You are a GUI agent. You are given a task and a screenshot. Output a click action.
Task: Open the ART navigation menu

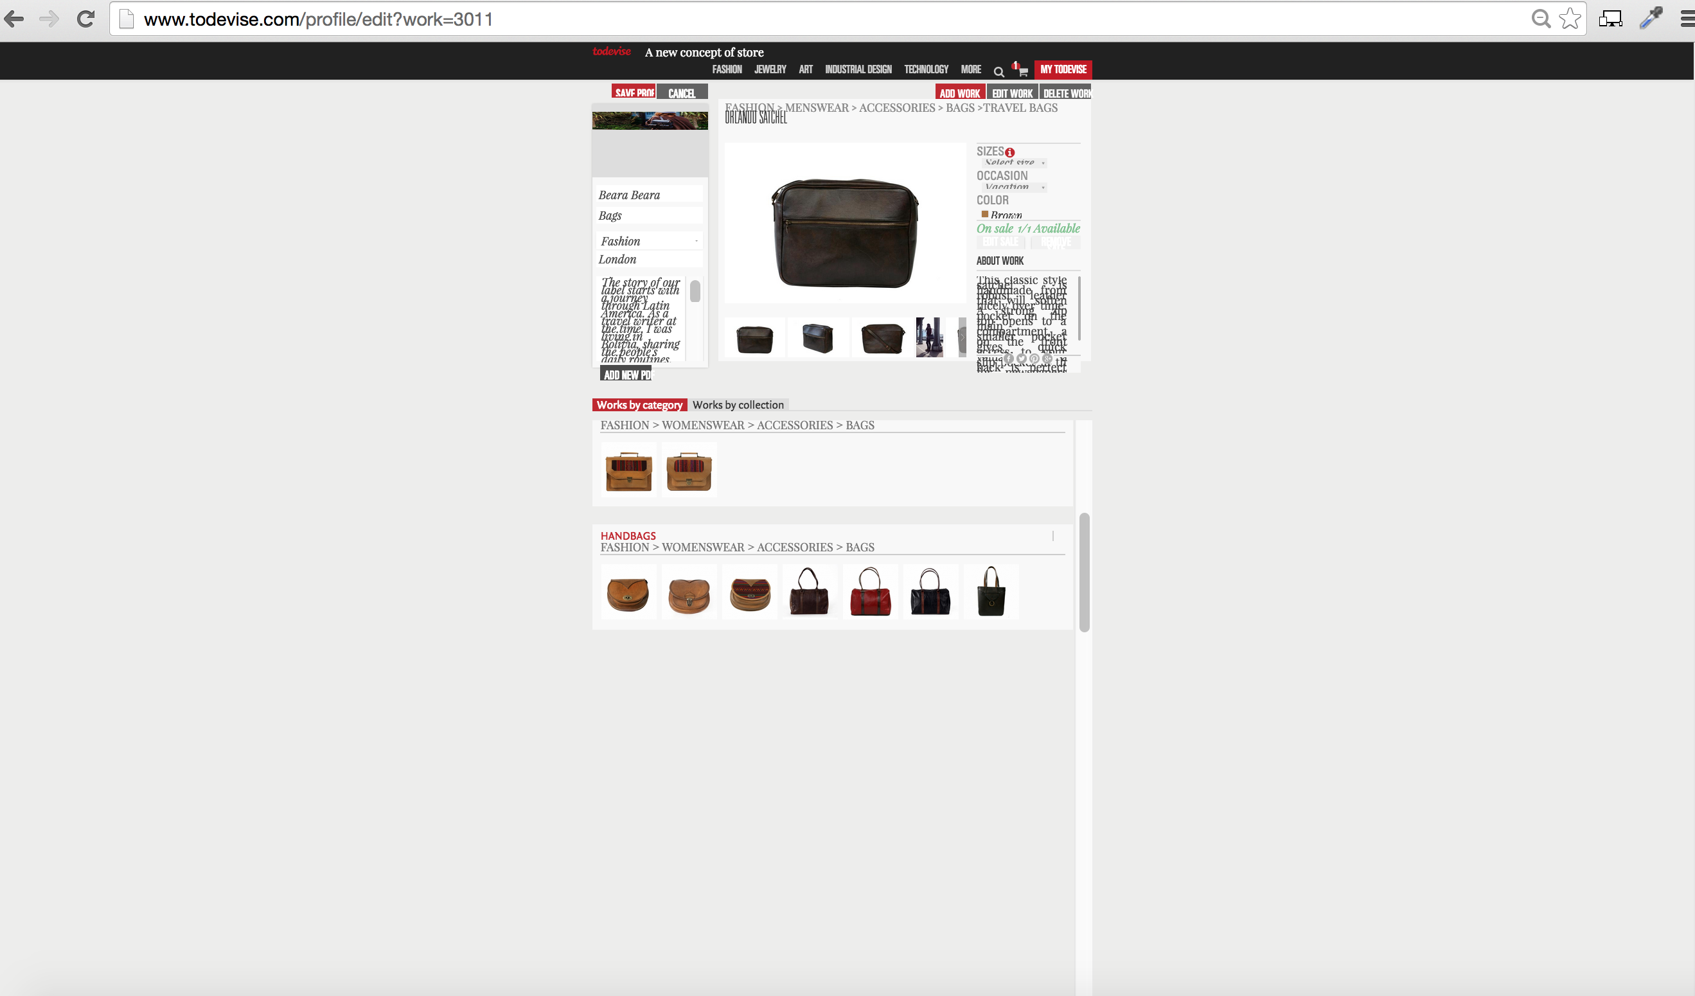tap(806, 69)
